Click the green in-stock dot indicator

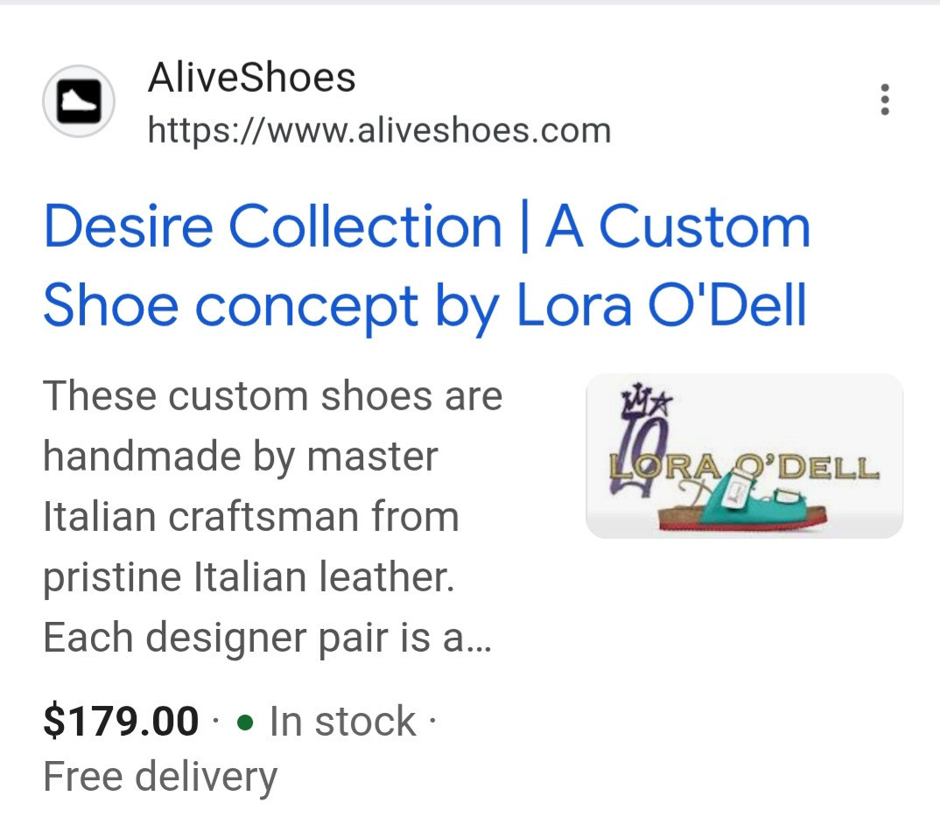pyautogui.click(x=246, y=723)
